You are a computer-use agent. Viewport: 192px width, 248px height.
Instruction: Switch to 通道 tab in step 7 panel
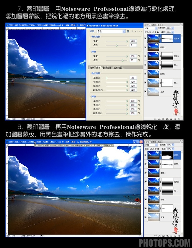pos(154,25)
